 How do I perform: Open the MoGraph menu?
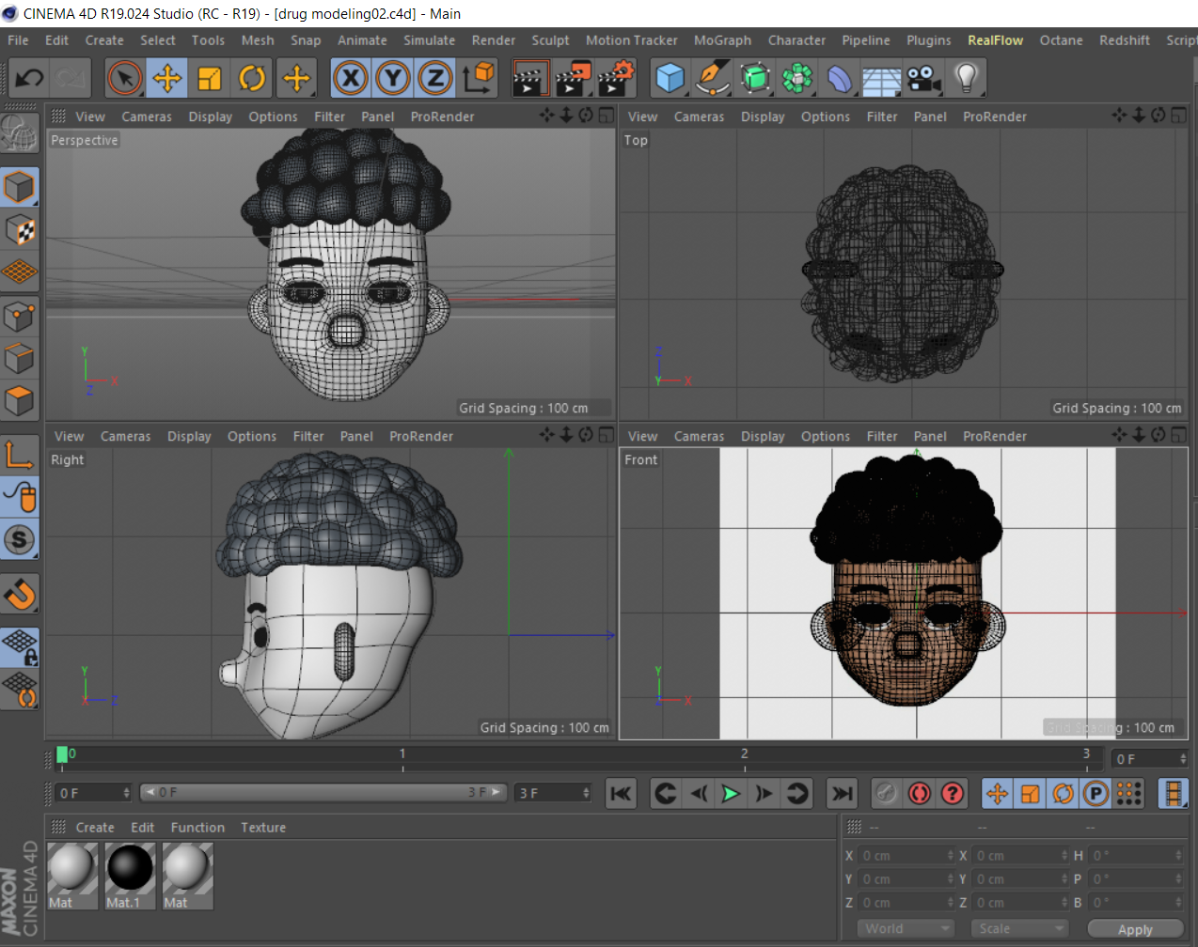click(722, 40)
